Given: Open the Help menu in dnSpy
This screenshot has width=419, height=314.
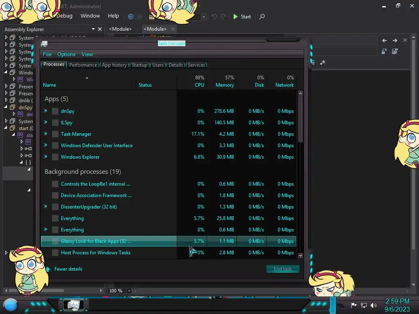Looking at the screenshot, I should click(x=113, y=16).
